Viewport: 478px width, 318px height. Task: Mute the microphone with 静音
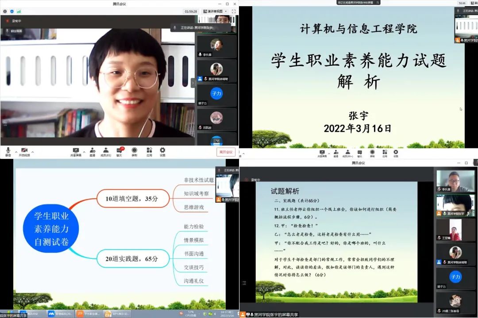8,151
